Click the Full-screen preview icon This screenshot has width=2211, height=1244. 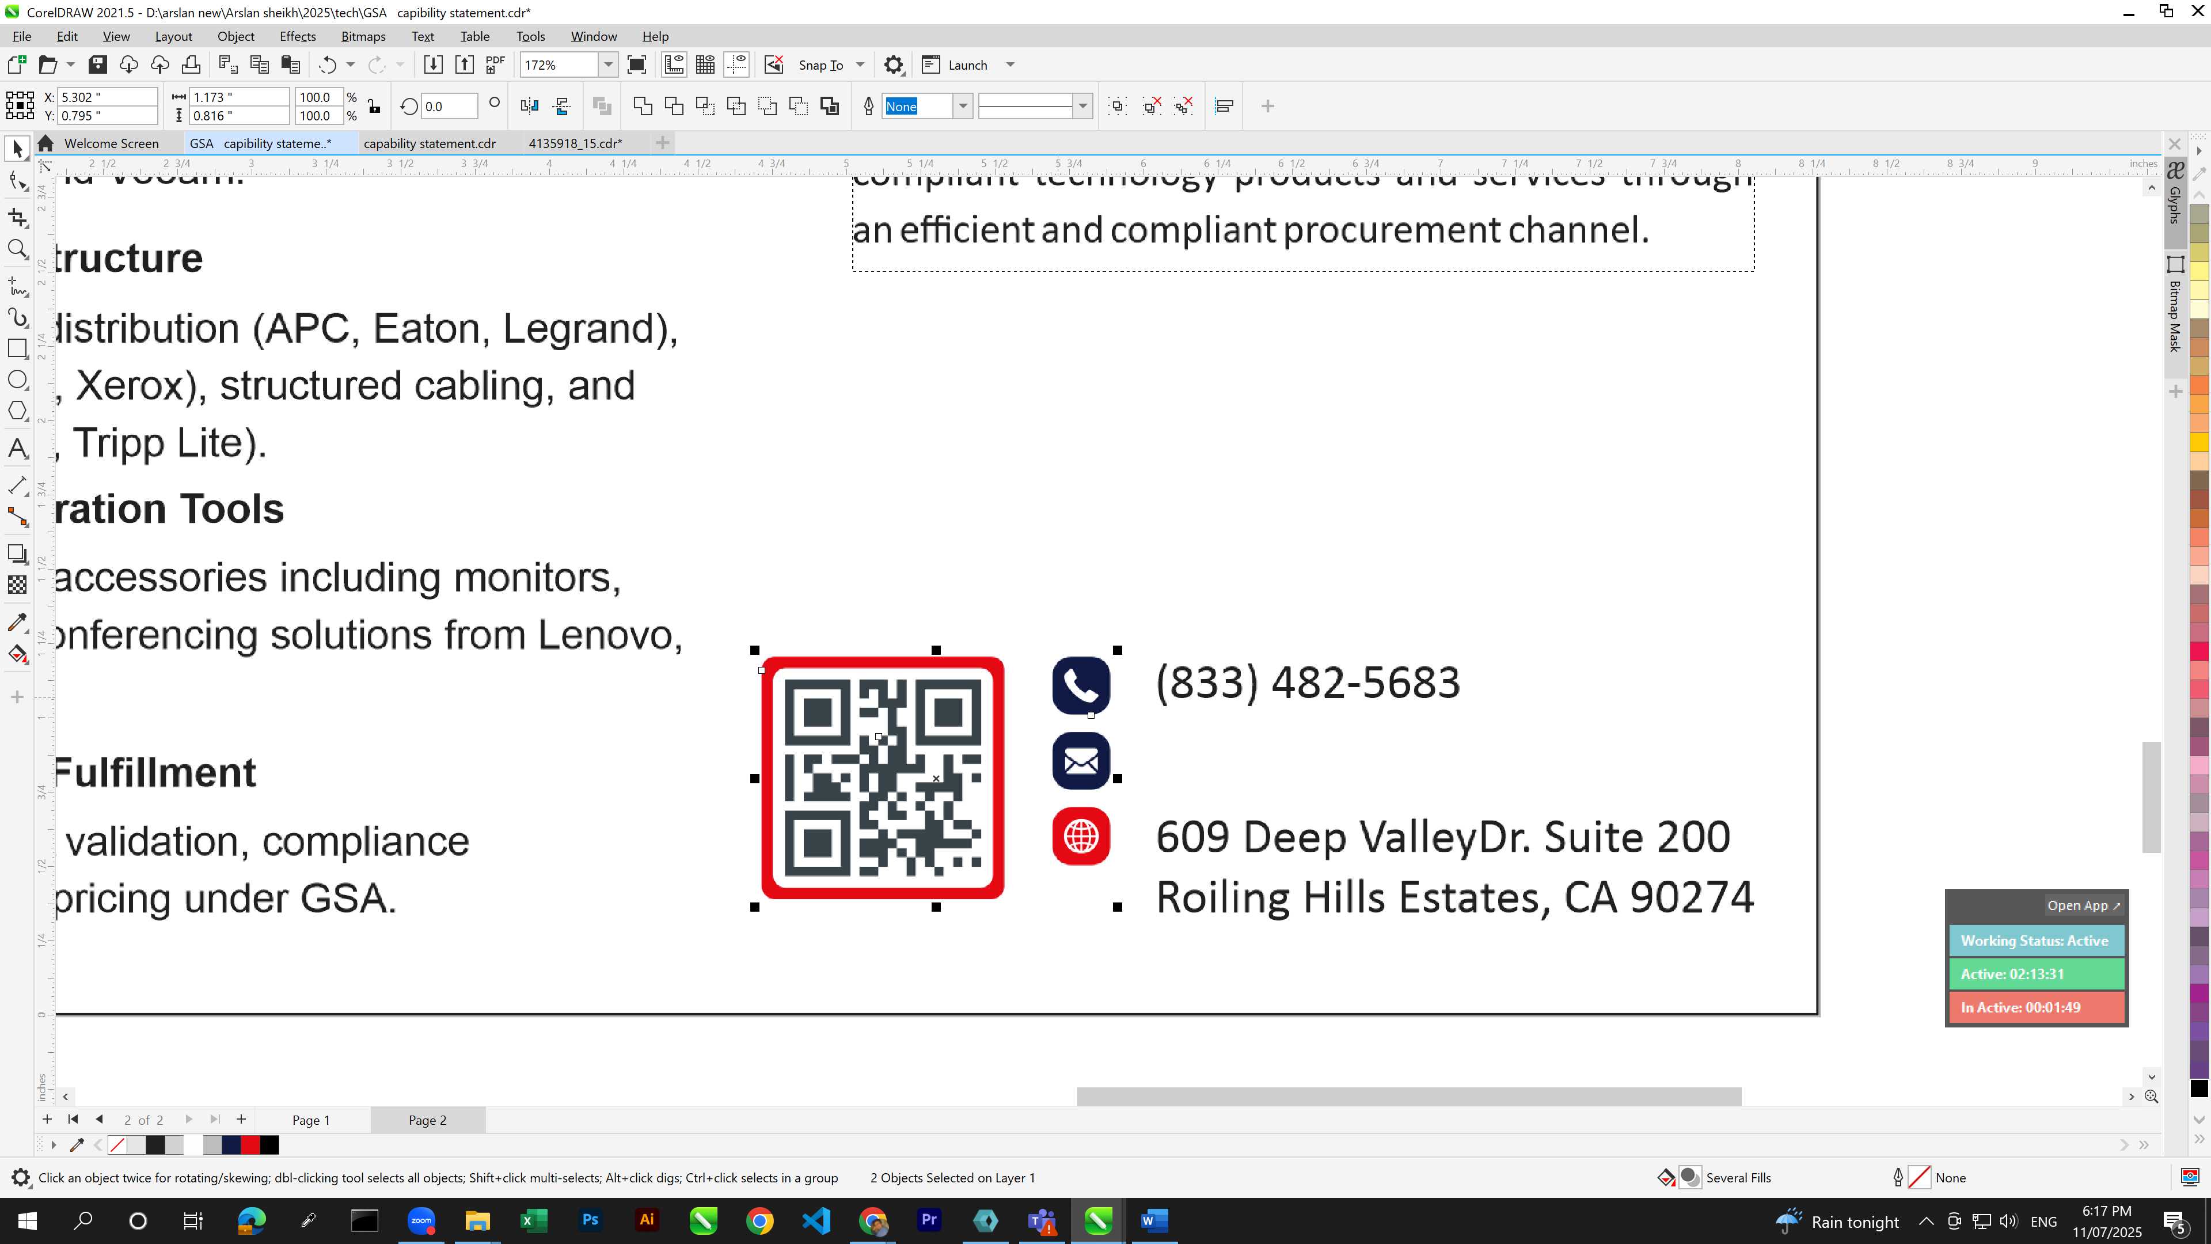(637, 65)
